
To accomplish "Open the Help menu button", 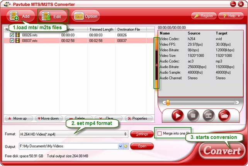I will coord(231,16).
